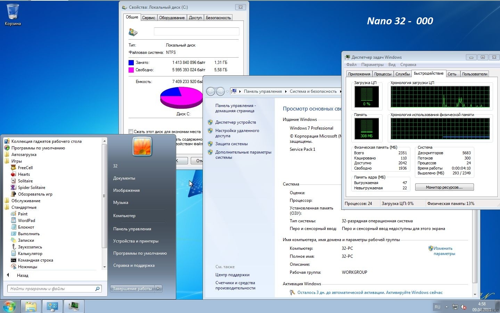Click the network tray icon
The width and height of the screenshot is (500, 313).
click(x=455, y=307)
